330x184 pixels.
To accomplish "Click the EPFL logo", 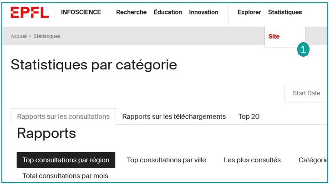I will pos(30,13).
